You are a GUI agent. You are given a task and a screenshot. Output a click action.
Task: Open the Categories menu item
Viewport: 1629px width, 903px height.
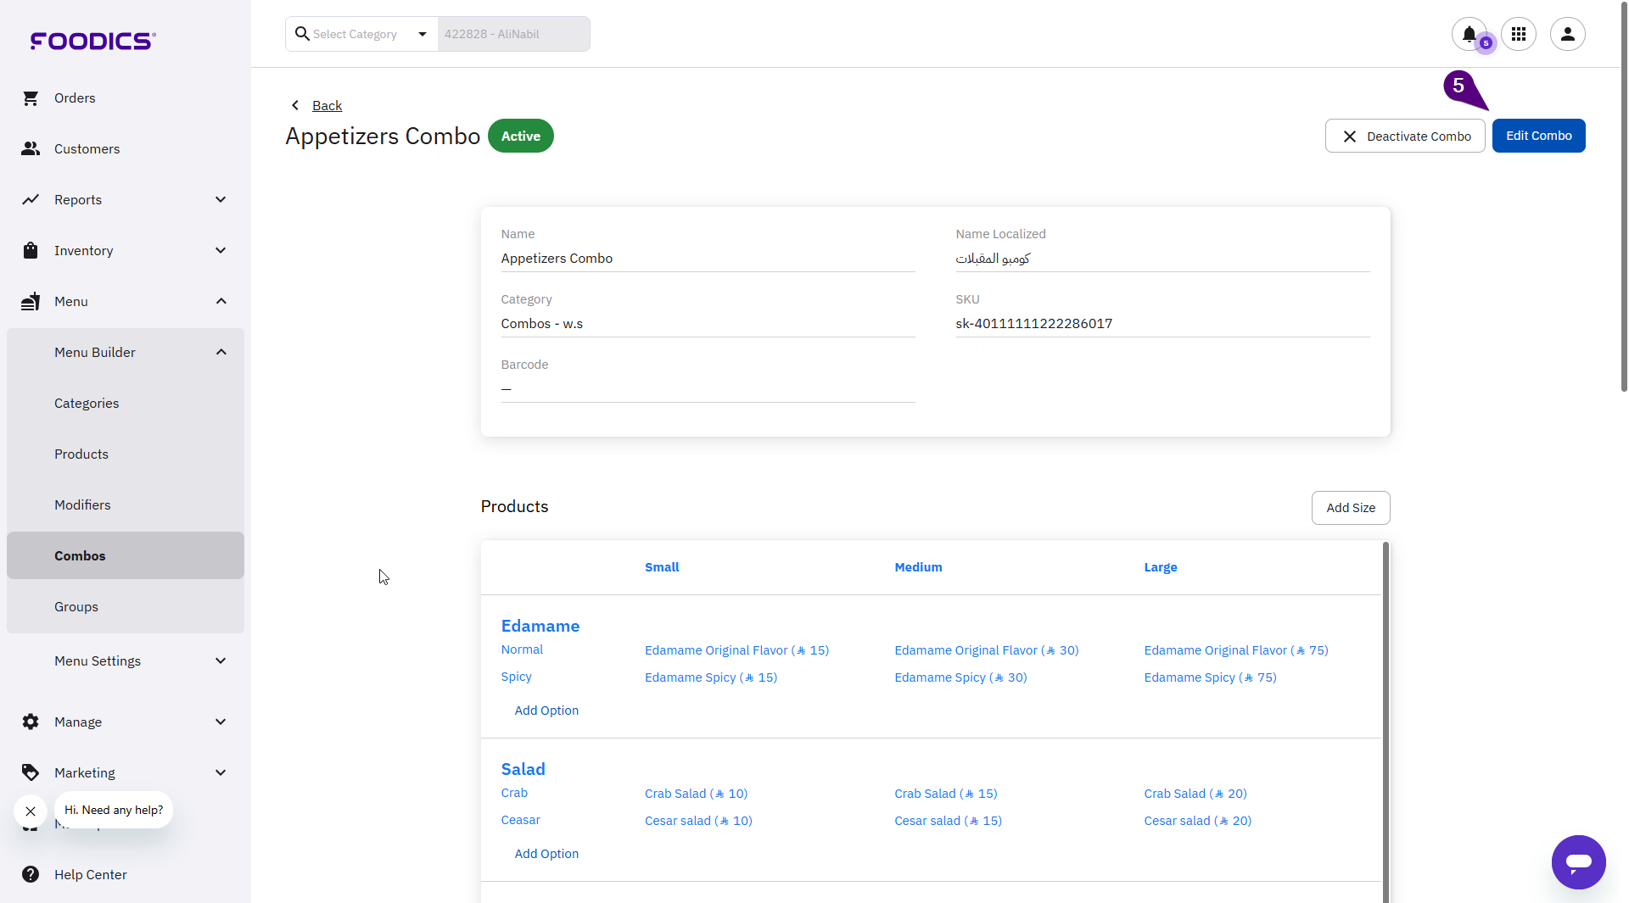click(87, 404)
